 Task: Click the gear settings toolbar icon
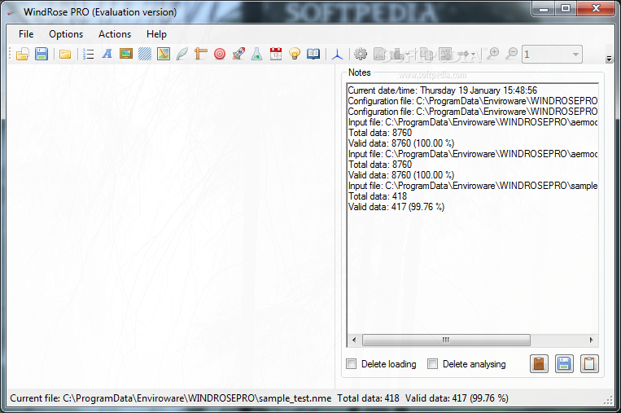click(x=361, y=54)
